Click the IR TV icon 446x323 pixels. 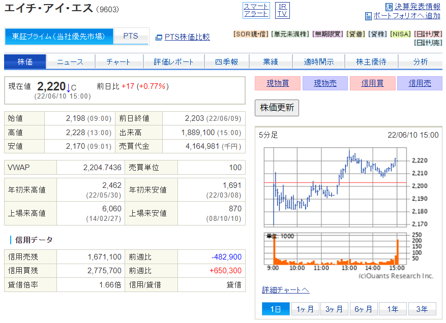(x=282, y=10)
